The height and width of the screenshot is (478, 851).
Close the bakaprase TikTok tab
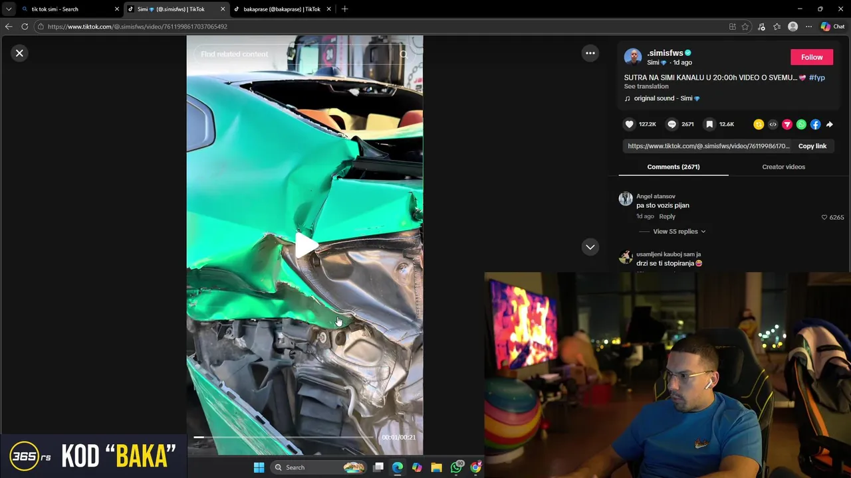[x=328, y=9]
